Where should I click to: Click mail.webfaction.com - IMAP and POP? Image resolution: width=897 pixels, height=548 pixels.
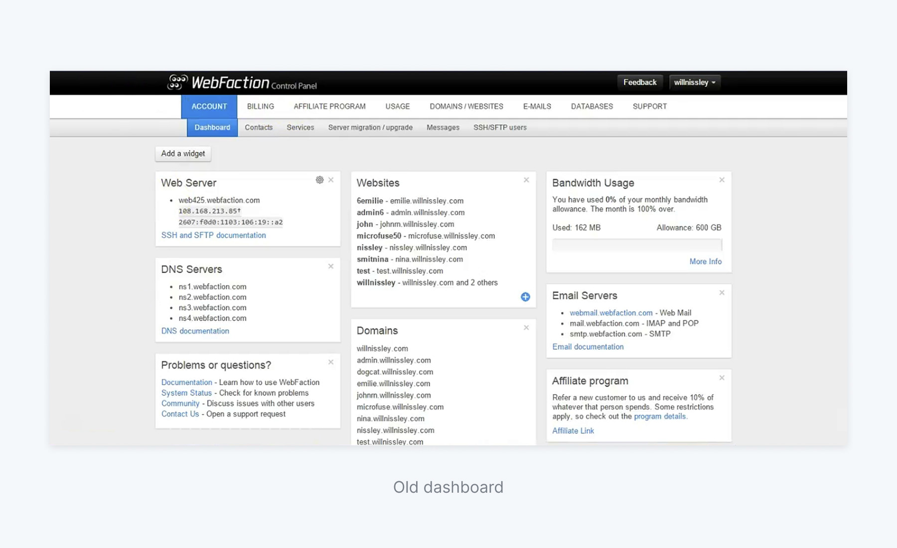pyautogui.click(x=634, y=323)
